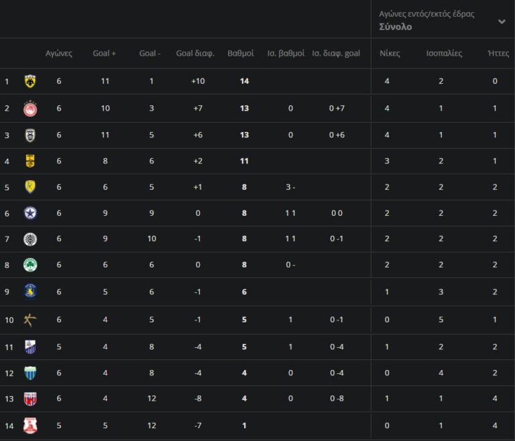This screenshot has height=441, width=515.
Task: Select the Asteras Tripolis crest in ninth place
Action: tap(30, 292)
